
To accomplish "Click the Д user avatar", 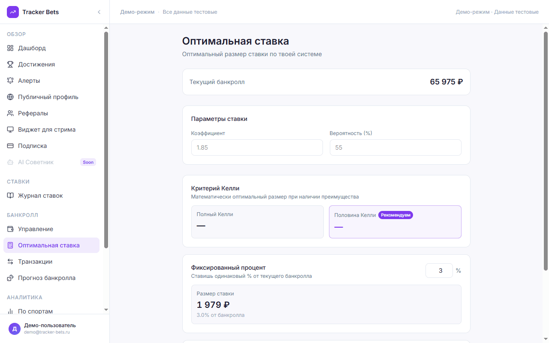I will (15, 329).
